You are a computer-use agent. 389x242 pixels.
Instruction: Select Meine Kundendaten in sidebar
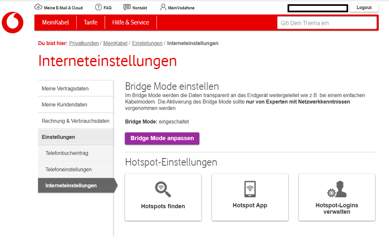pos(76,104)
